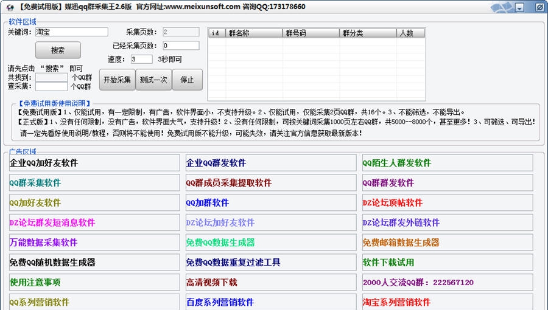Viewport: 548px width, 310px height.
Task: Click the 采集页数 field
Action: [x=181, y=32]
